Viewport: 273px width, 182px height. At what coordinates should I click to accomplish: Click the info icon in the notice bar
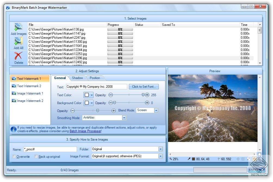[x=13, y=129]
